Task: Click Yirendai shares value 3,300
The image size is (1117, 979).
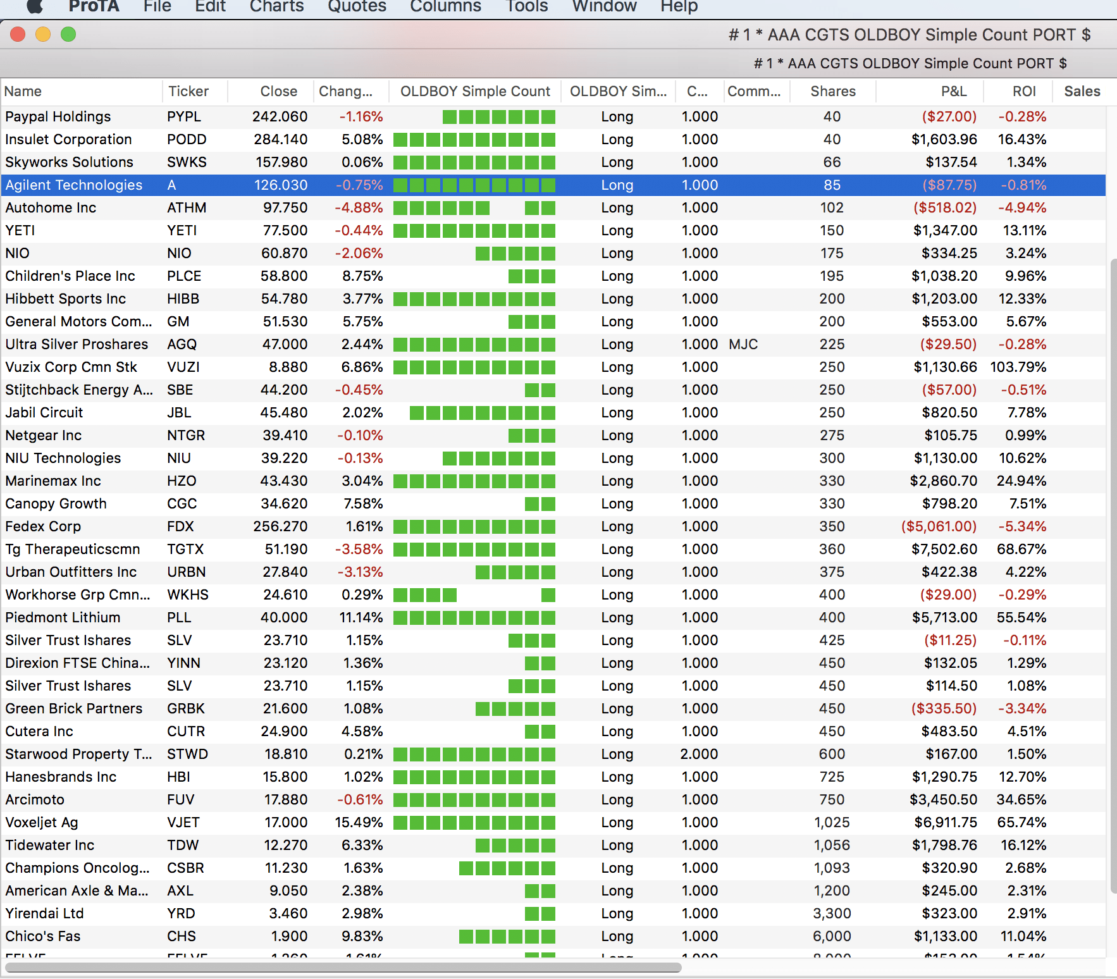Action: [832, 913]
